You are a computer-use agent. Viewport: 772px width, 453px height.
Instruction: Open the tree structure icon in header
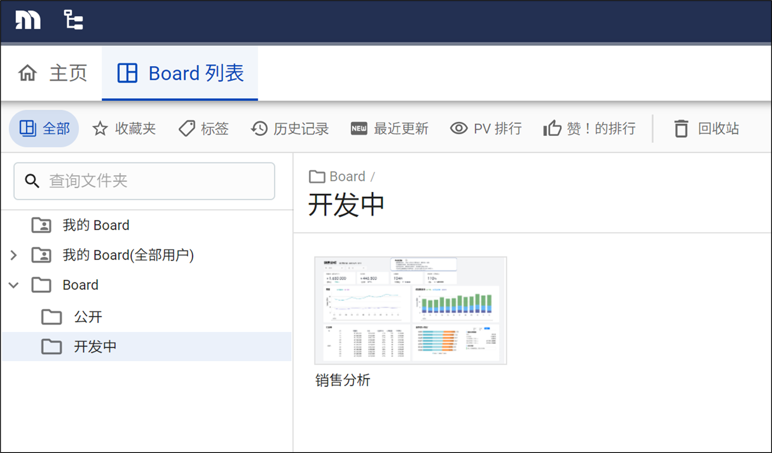[x=73, y=20]
